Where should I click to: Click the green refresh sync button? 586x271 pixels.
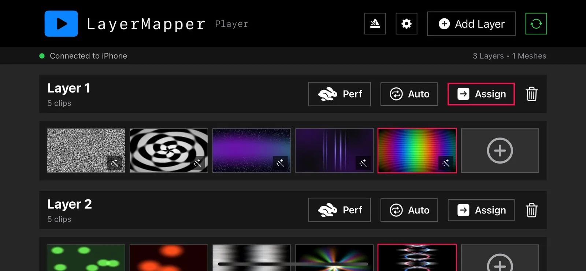tap(536, 24)
